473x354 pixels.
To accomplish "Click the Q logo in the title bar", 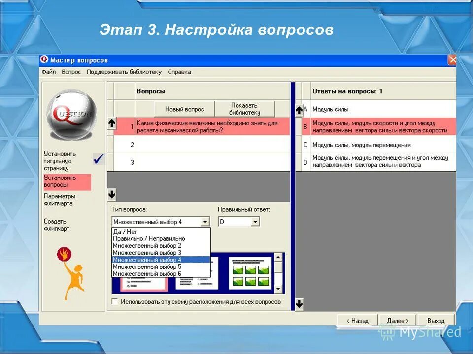I will 45,59.
